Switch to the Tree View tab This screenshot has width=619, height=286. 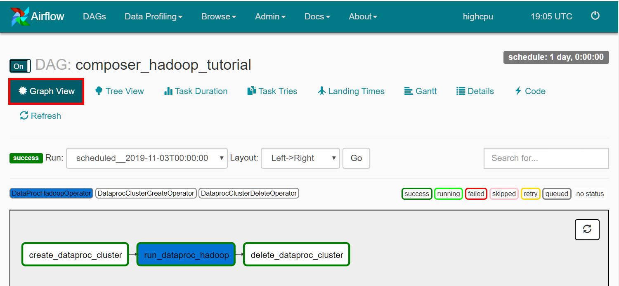coord(119,91)
